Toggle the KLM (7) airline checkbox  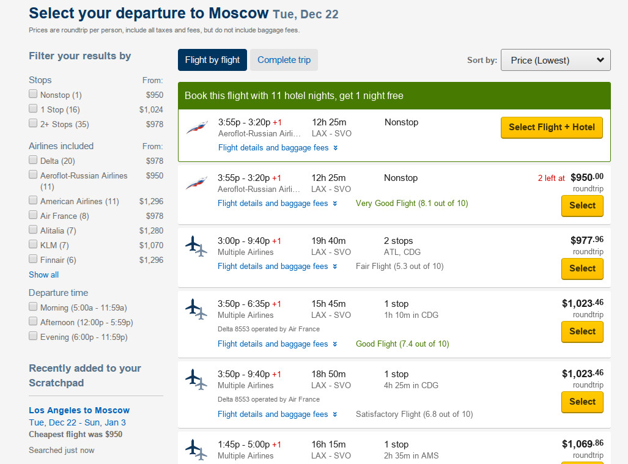pyautogui.click(x=33, y=244)
